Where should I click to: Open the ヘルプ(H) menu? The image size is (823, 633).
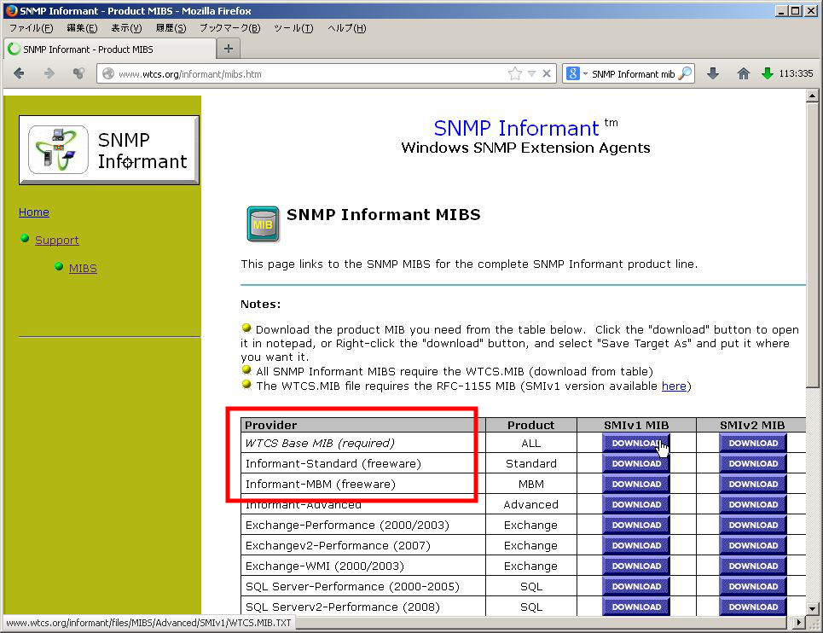pyautogui.click(x=346, y=28)
